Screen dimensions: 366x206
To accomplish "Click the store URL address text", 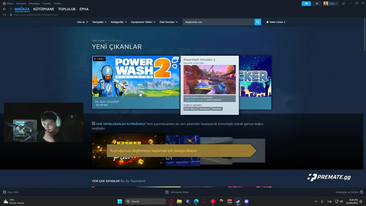I will (x=36, y=15).
